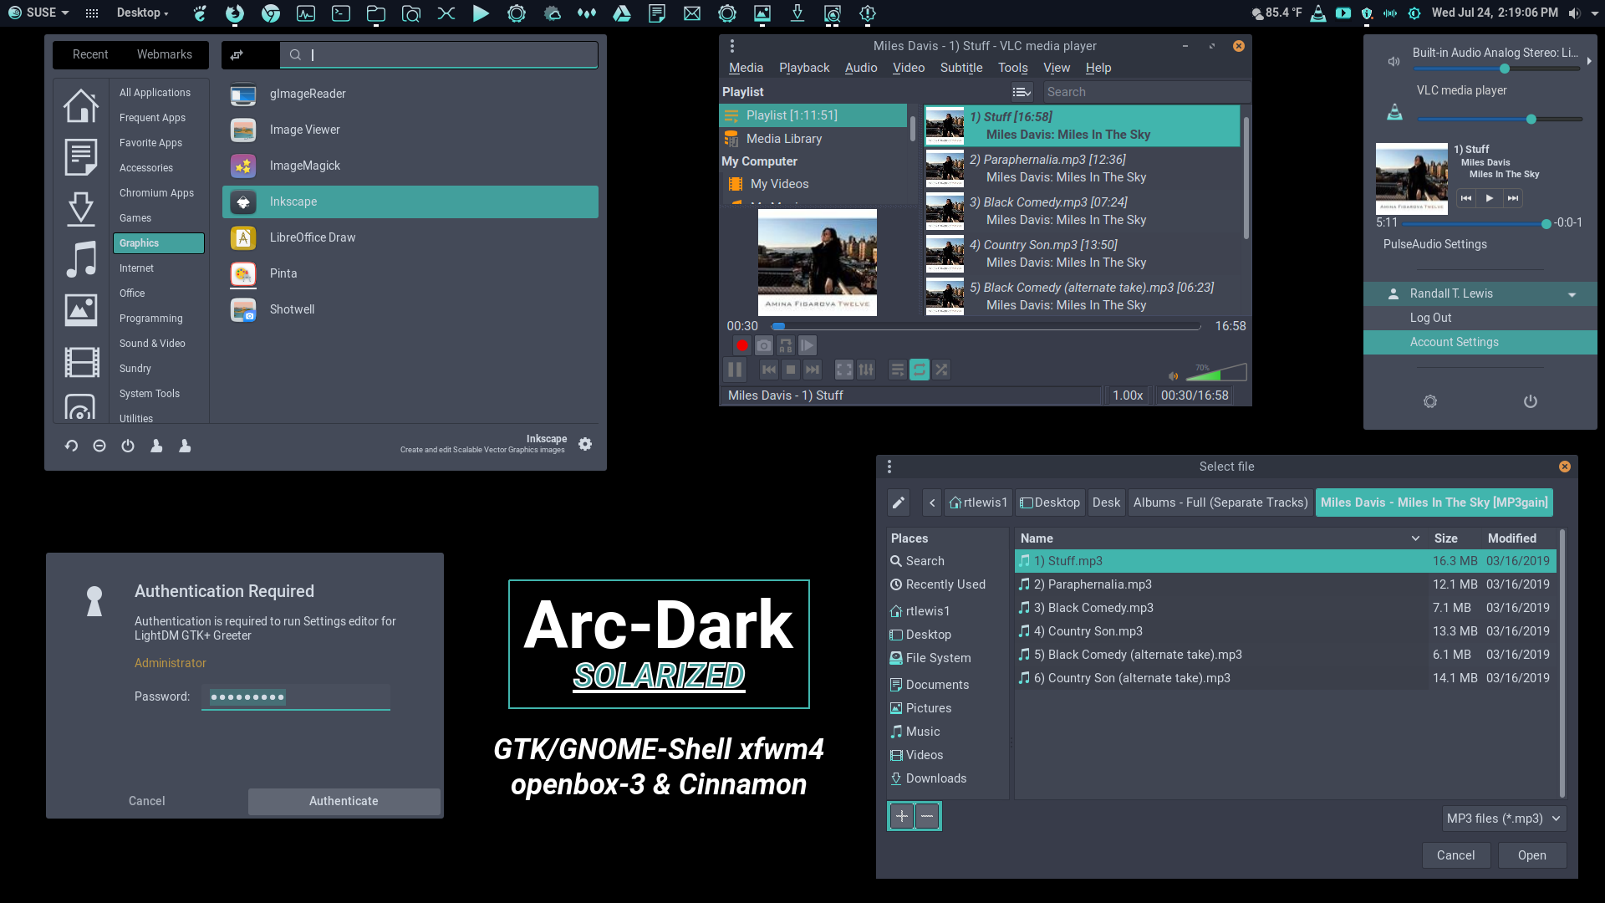The height and width of the screenshot is (903, 1605).
Task: Click the Open button in file dialog
Action: [1531, 855]
